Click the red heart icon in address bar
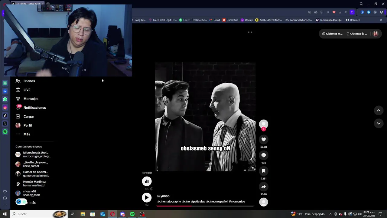 tap(334, 12)
